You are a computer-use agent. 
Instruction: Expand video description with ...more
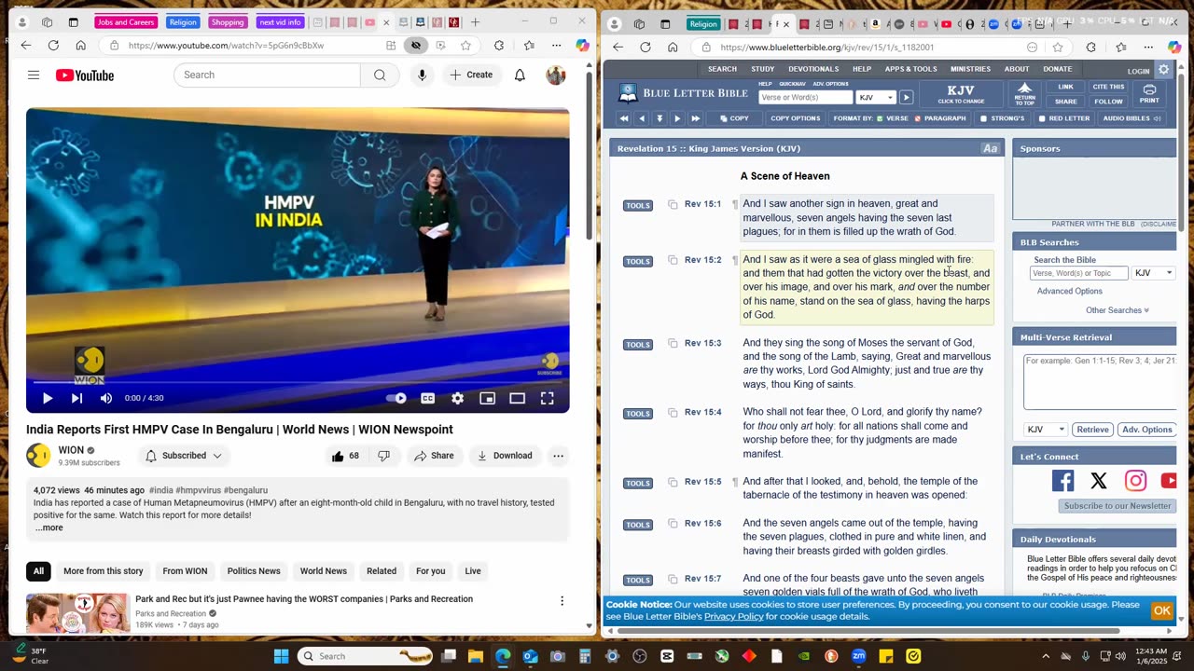point(49,527)
